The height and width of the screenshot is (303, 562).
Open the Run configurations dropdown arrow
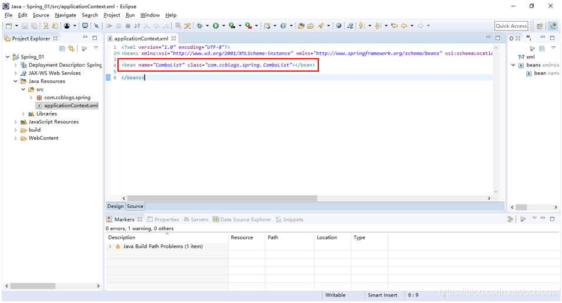tap(224, 26)
